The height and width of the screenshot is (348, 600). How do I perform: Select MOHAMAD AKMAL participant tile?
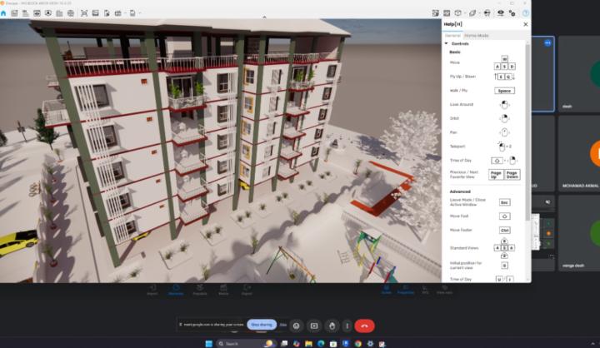pyautogui.click(x=579, y=153)
